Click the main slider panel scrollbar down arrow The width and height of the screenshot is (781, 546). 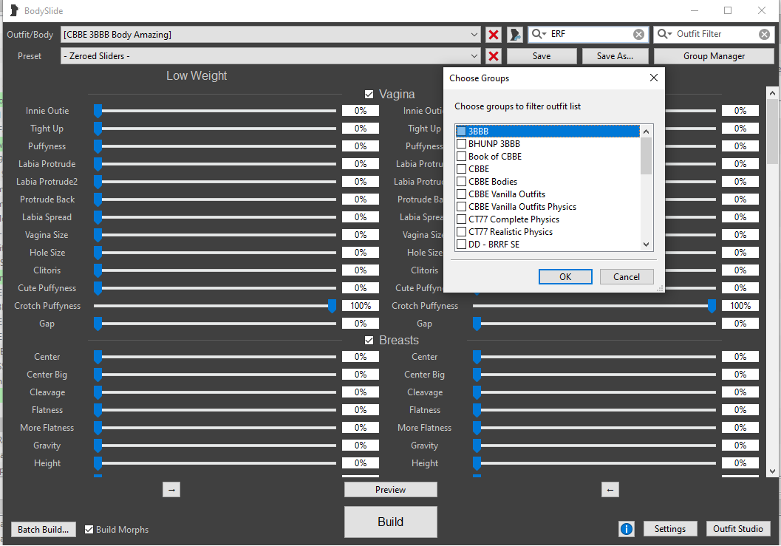click(x=772, y=471)
